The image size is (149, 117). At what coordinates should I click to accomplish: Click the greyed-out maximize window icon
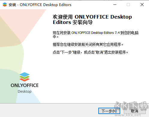(x=128, y=4)
